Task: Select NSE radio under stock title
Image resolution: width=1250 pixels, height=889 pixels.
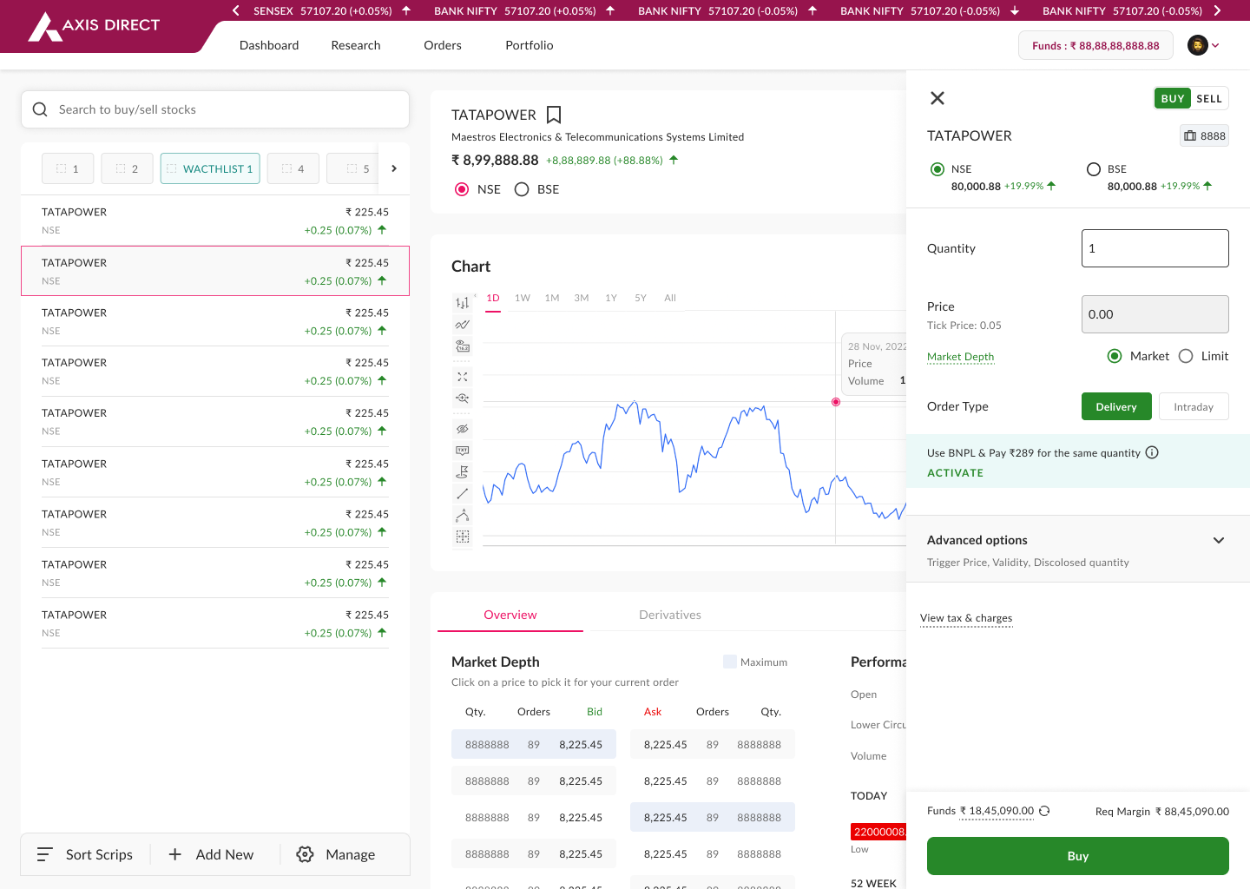Action: [462, 189]
